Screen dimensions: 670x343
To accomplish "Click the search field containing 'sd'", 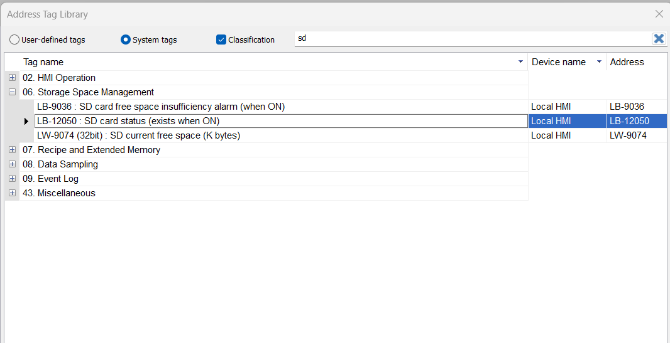I will coord(471,39).
